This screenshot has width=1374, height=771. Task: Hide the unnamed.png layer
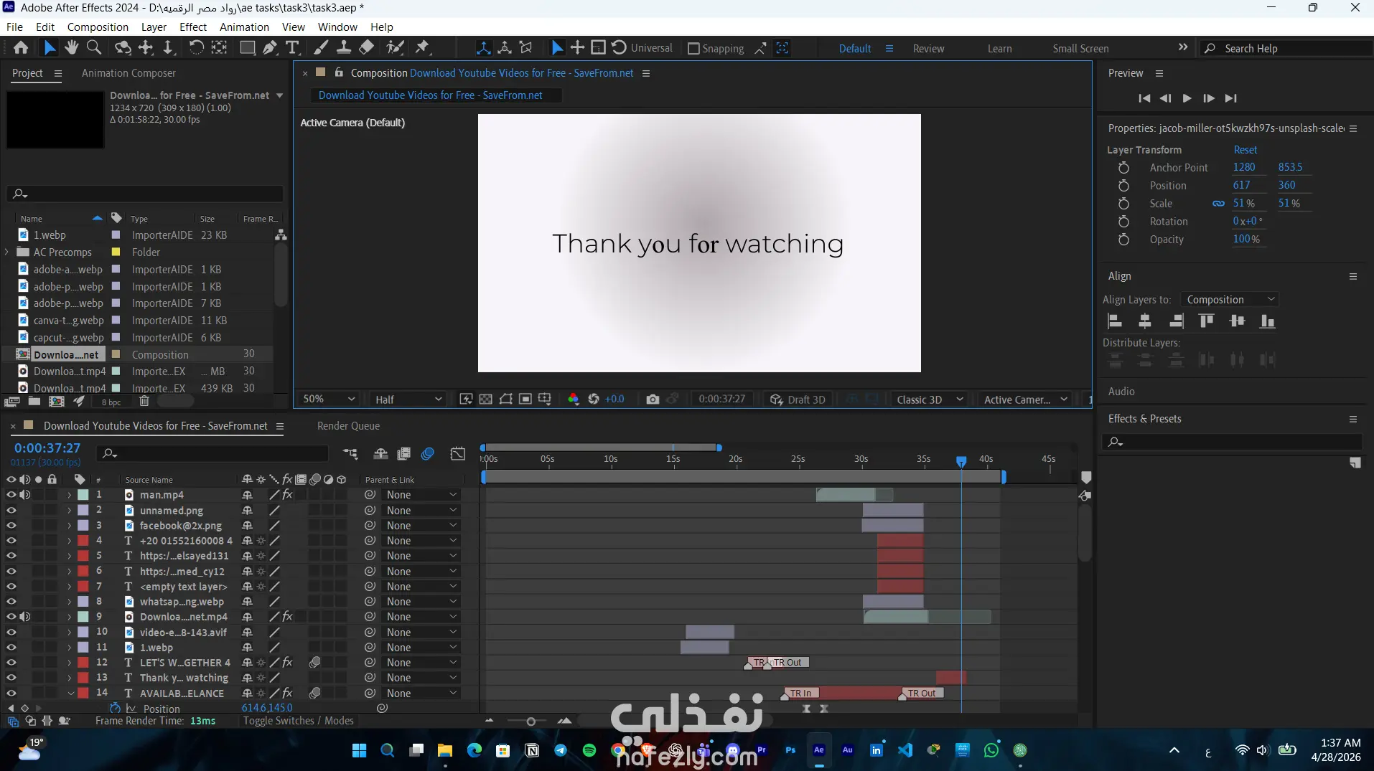coord(11,511)
